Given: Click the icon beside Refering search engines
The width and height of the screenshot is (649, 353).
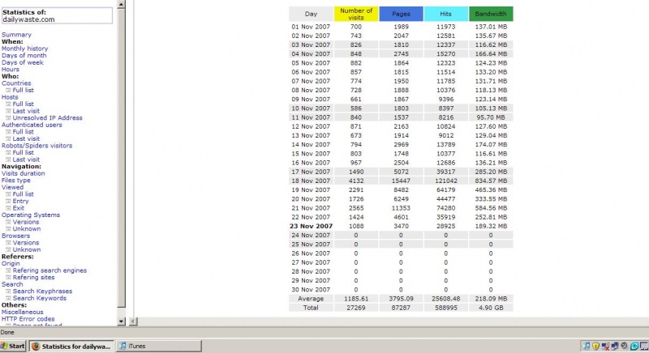Looking at the screenshot, I should (9, 270).
